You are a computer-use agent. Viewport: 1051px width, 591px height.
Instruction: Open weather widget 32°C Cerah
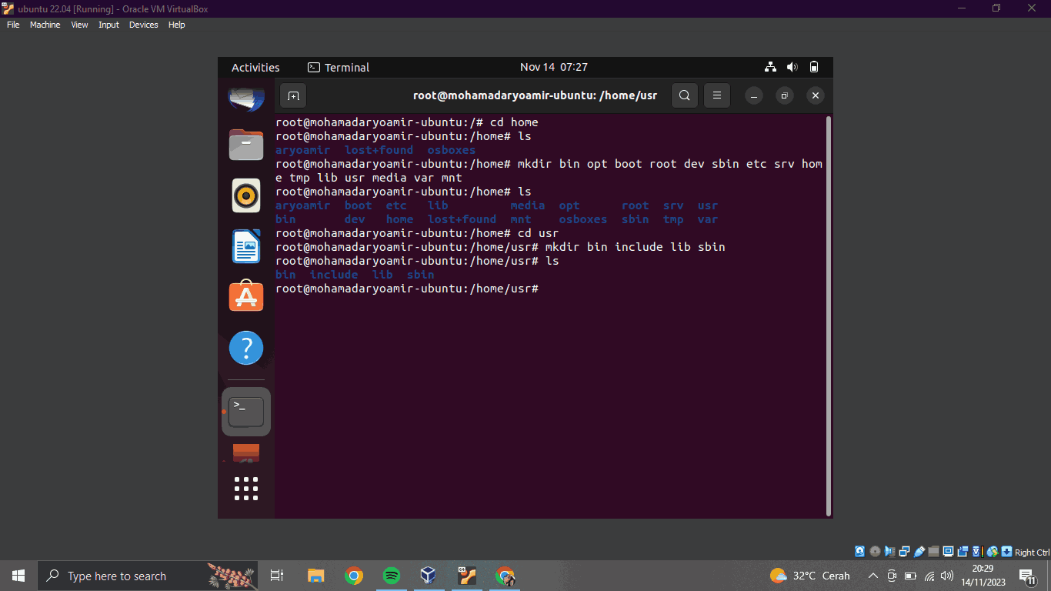pyautogui.click(x=810, y=576)
